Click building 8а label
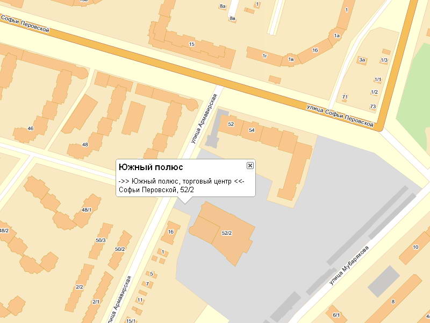 click(223, 6)
